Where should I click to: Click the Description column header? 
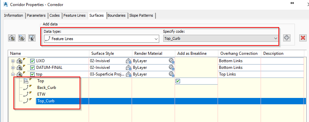tap(282, 53)
